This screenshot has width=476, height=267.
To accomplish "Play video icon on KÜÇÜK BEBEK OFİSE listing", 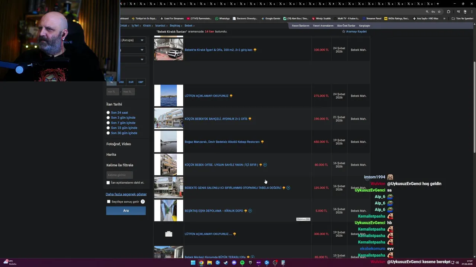I will pyautogui.click(x=265, y=165).
